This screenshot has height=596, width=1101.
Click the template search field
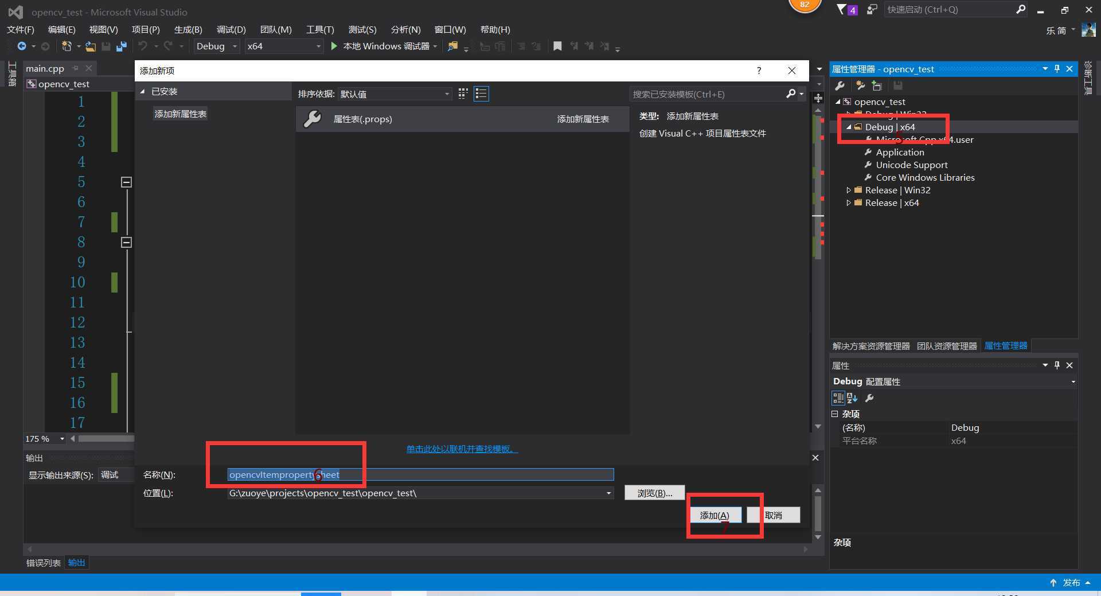(x=707, y=94)
